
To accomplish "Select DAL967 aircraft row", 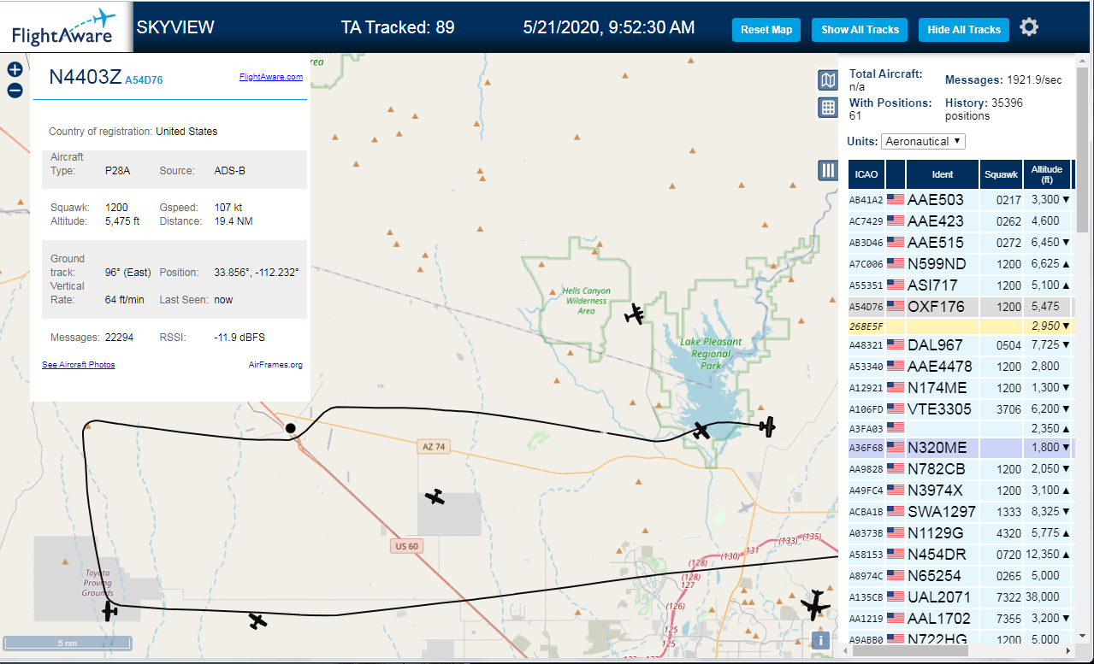I will pyautogui.click(x=960, y=345).
